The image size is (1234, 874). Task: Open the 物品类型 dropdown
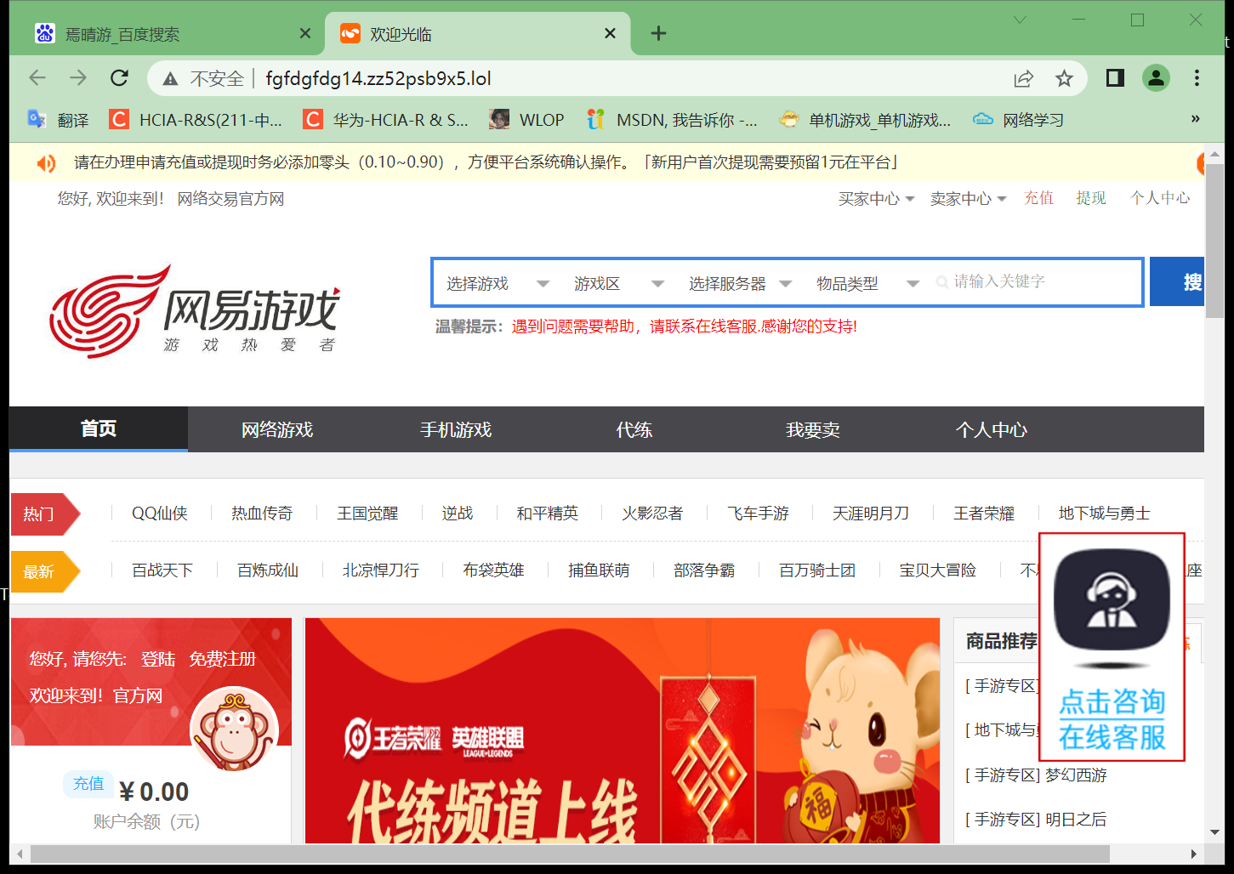point(867,283)
